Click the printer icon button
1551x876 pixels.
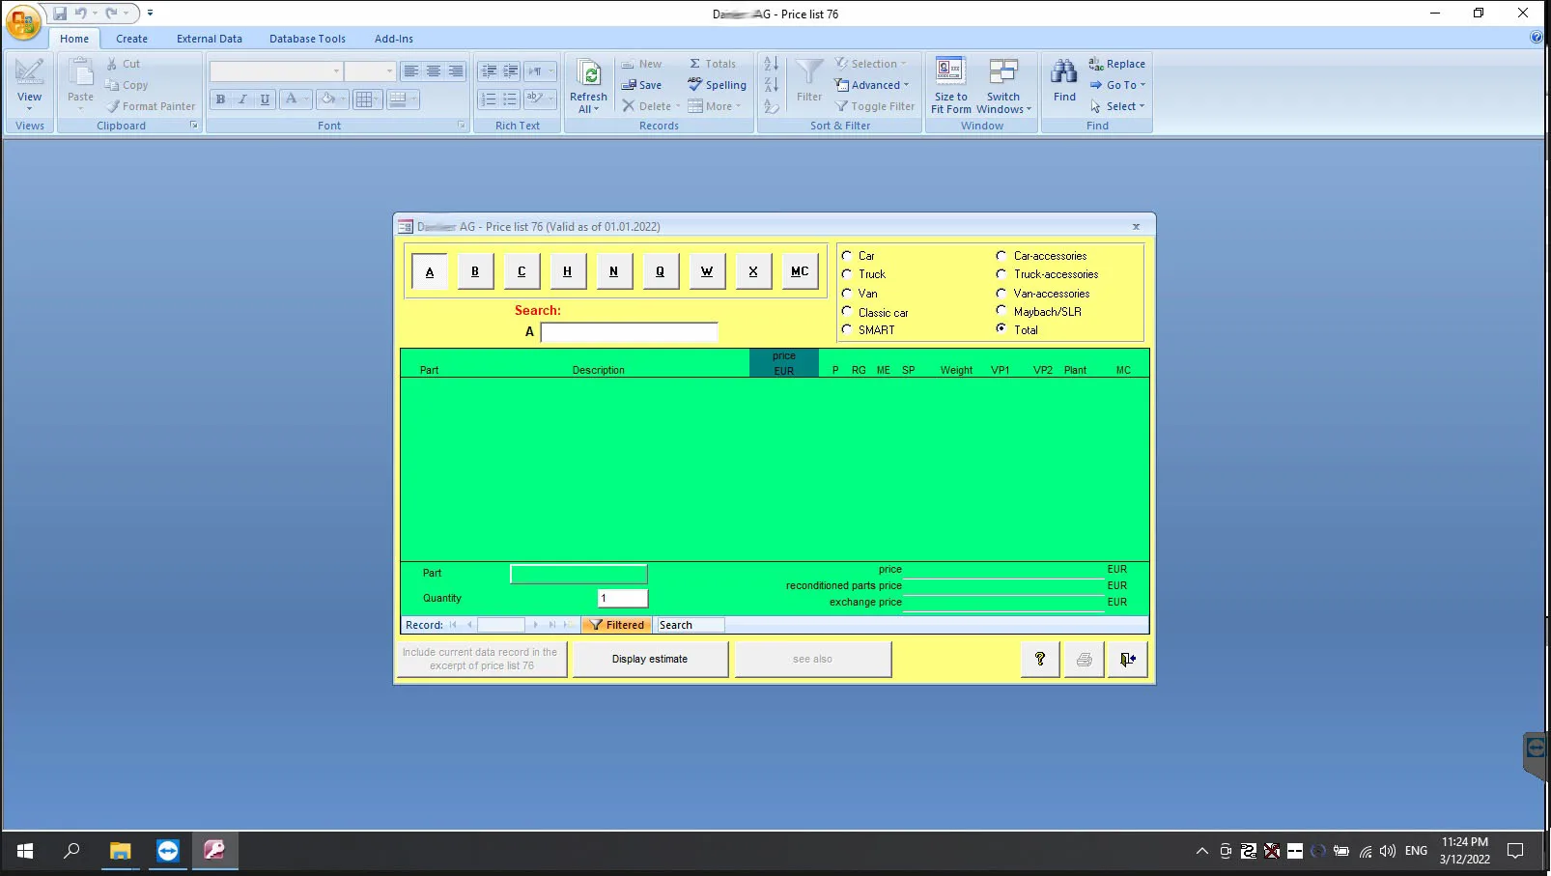click(x=1084, y=659)
